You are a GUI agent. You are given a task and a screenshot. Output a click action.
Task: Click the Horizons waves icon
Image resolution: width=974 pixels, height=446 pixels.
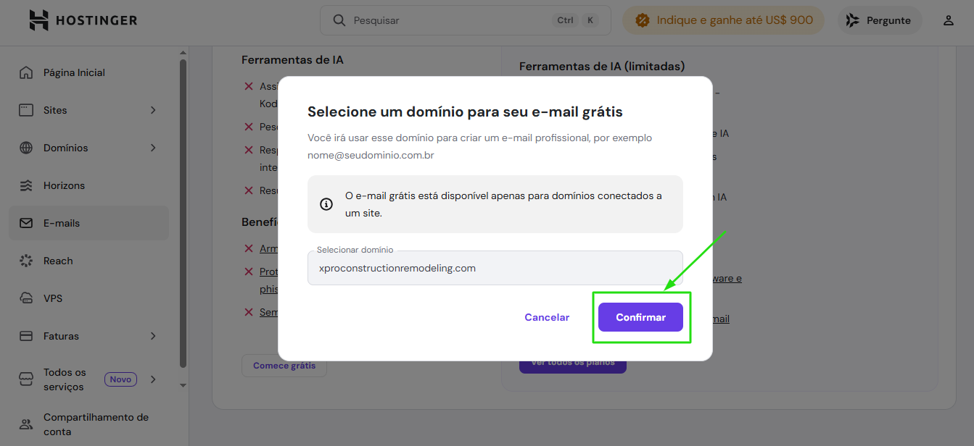[x=26, y=185]
